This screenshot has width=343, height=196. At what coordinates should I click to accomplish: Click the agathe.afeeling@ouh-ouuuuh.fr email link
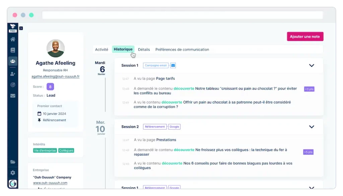pos(56,76)
